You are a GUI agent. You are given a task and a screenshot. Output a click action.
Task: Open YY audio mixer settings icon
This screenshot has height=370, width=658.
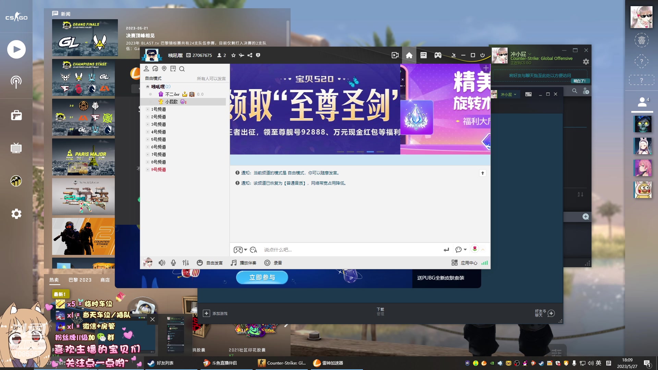[x=186, y=263]
